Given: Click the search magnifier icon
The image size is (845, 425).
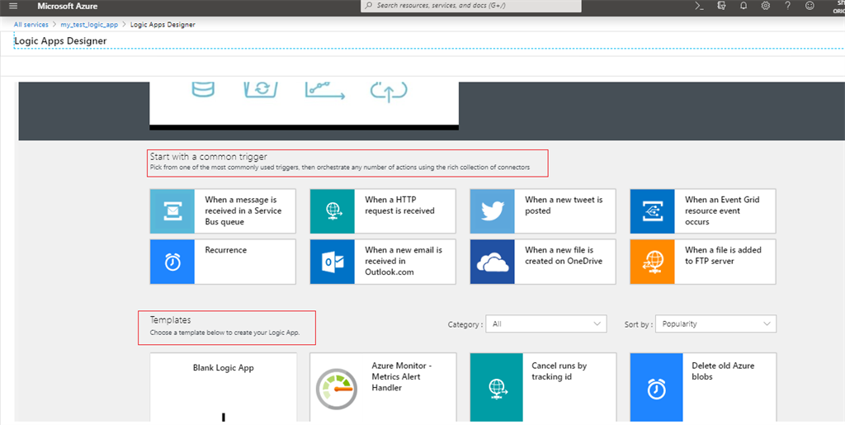Looking at the screenshot, I should pyautogui.click(x=369, y=6).
